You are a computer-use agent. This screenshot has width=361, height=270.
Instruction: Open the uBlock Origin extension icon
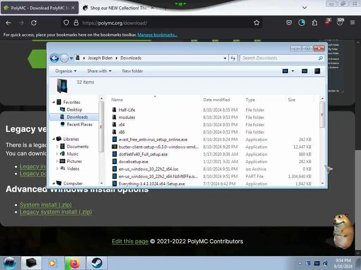(327, 22)
